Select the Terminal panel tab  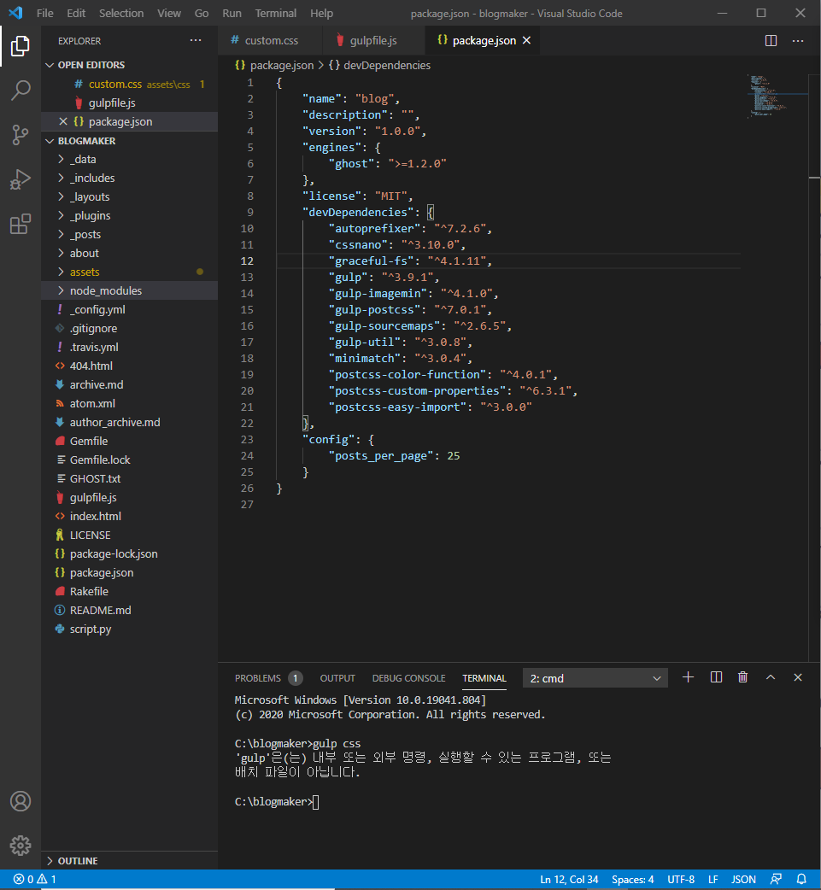484,678
